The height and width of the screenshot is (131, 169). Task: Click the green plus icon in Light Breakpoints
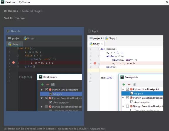point(124,84)
